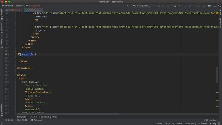Open the Event Log
This screenshot has height=125, width=222.
tap(211, 120)
